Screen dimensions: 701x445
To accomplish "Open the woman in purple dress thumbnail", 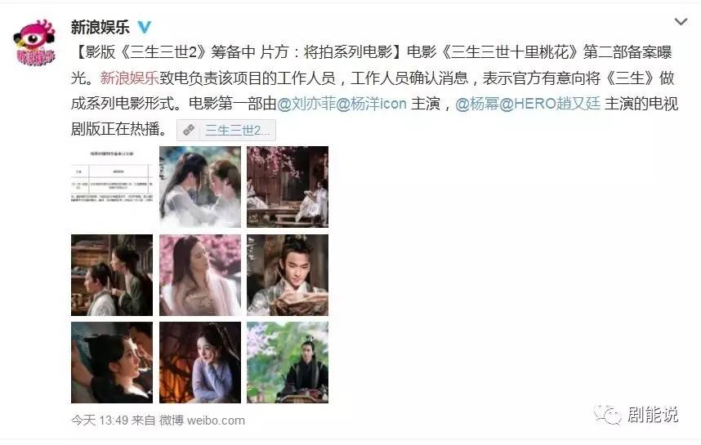I will (200, 363).
